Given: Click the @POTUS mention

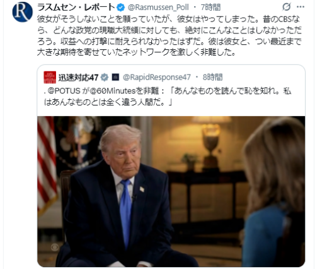Looking at the screenshot, I should (x=64, y=91).
